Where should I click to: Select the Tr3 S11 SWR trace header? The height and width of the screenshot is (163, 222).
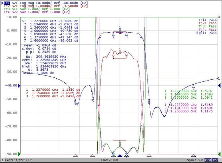37,9
